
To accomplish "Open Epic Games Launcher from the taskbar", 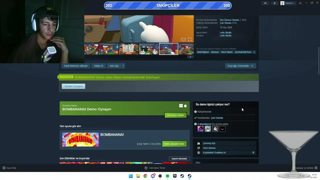I will [175, 176].
